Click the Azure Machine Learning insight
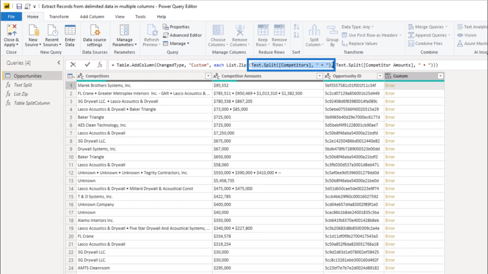488x274 pixels. click(473, 43)
